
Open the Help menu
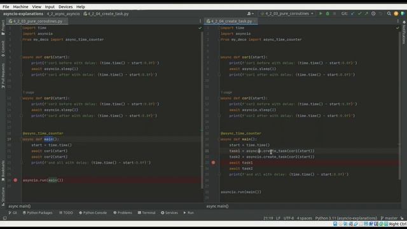(81, 7)
